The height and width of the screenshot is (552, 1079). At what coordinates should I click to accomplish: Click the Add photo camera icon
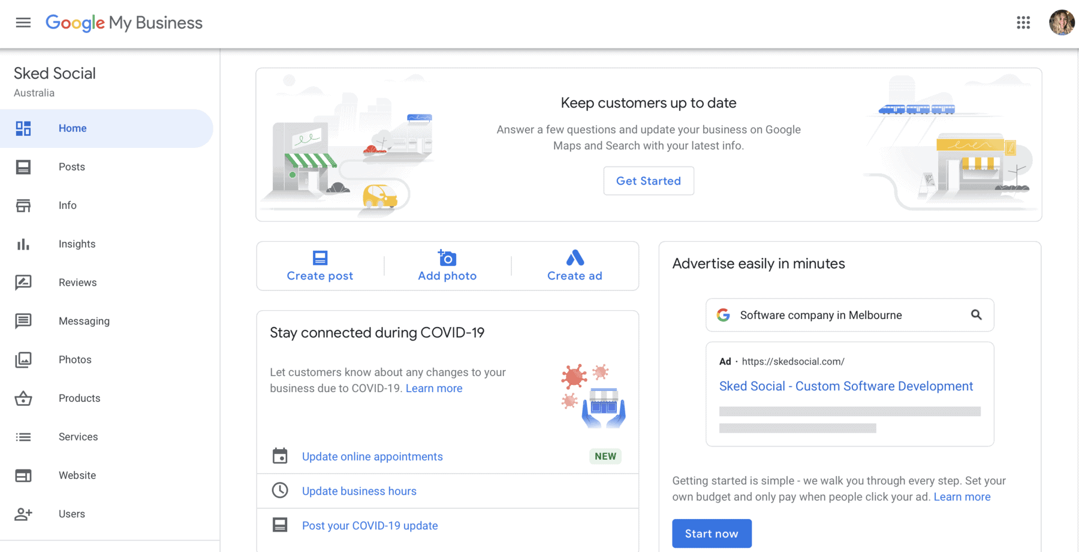[x=447, y=258]
